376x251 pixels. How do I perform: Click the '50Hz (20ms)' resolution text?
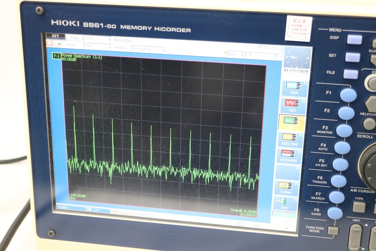click(x=124, y=41)
